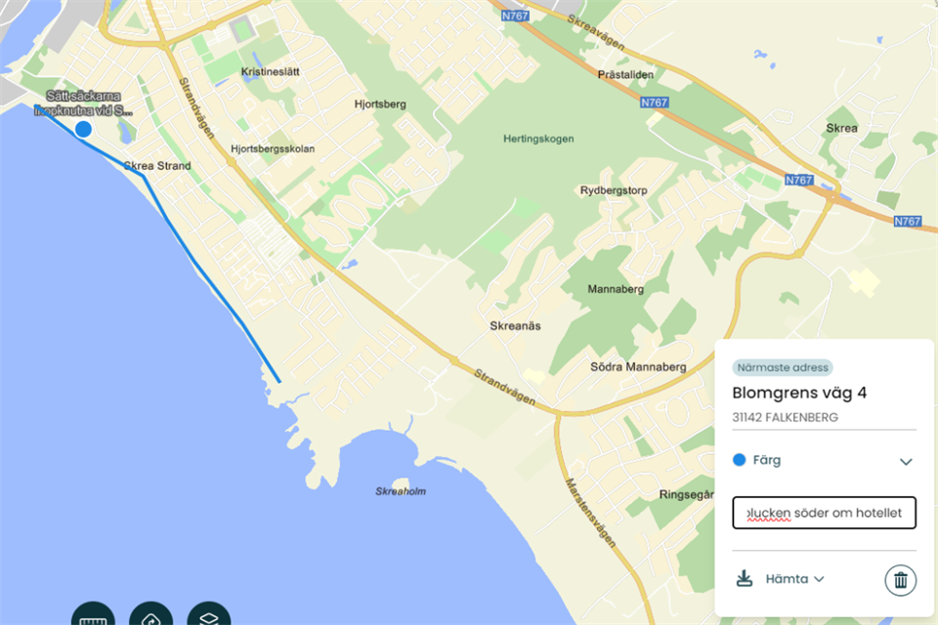The height and width of the screenshot is (625, 938).
Task: Click the blue Färg color dot
Action: point(740,459)
